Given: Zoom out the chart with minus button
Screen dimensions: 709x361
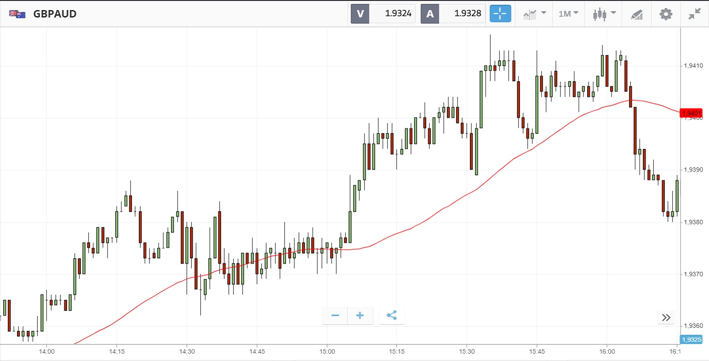Looking at the screenshot, I should point(335,316).
